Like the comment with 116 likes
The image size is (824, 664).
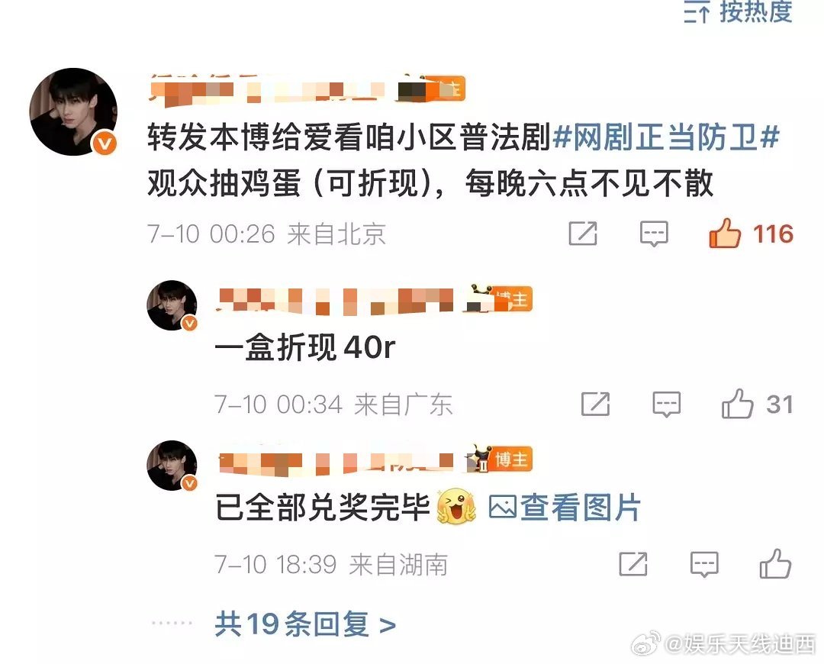[725, 233]
